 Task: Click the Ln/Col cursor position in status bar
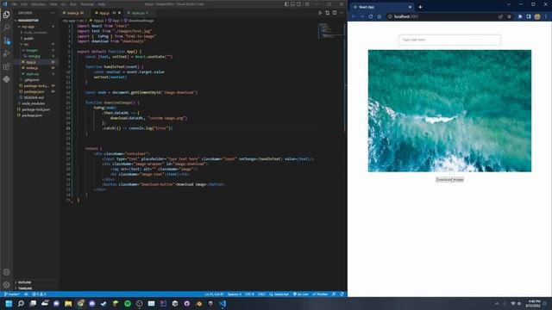[x=214, y=294]
